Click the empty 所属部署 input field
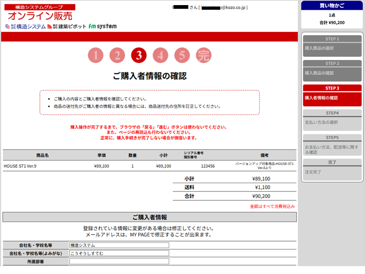The height and width of the screenshot is (274, 365). pos(119,261)
